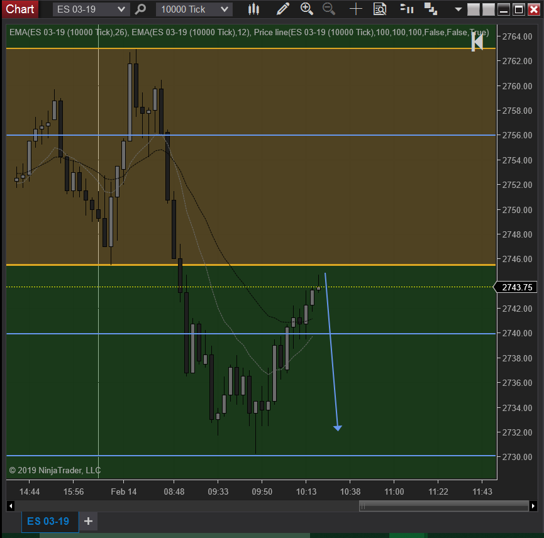544x538 pixels.
Task: Click the 11:00 time axis label
Action: coord(394,491)
